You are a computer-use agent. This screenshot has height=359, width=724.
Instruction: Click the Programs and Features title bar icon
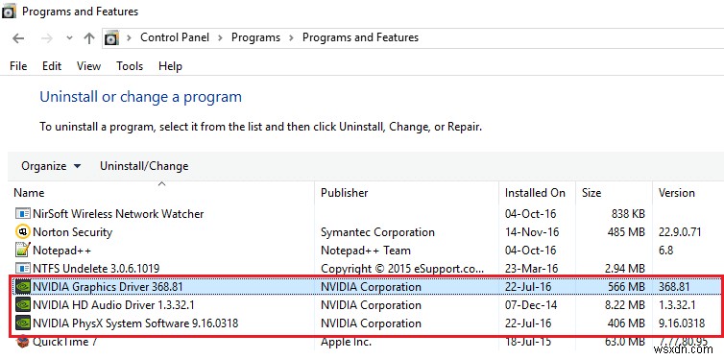[x=10, y=12]
